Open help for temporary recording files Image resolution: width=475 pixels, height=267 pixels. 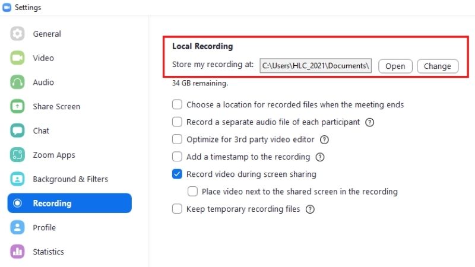(310, 209)
